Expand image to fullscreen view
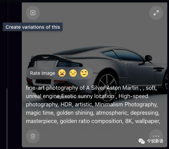This screenshot has width=169, height=149. (x=156, y=13)
